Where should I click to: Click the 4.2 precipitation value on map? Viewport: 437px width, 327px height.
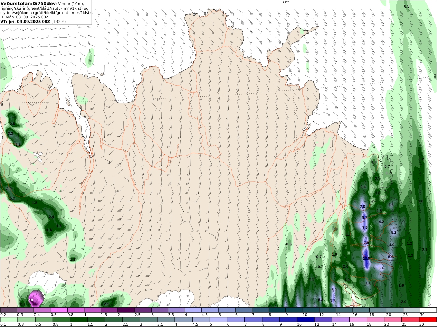pyautogui.click(x=381, y=222)
